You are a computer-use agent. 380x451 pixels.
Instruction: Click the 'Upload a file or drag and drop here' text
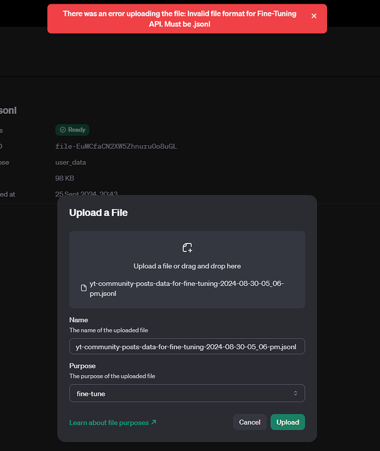tap(187, 266)
